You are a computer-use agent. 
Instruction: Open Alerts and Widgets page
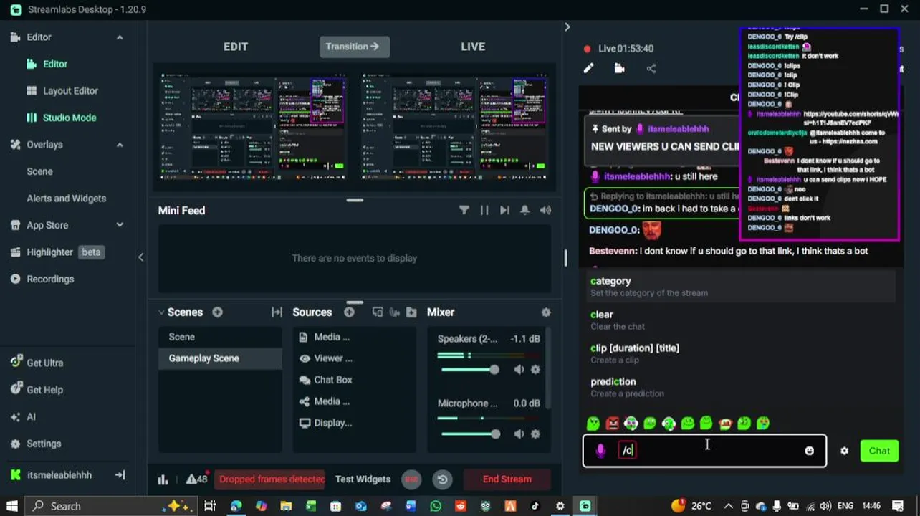click(x=66, y=199)
